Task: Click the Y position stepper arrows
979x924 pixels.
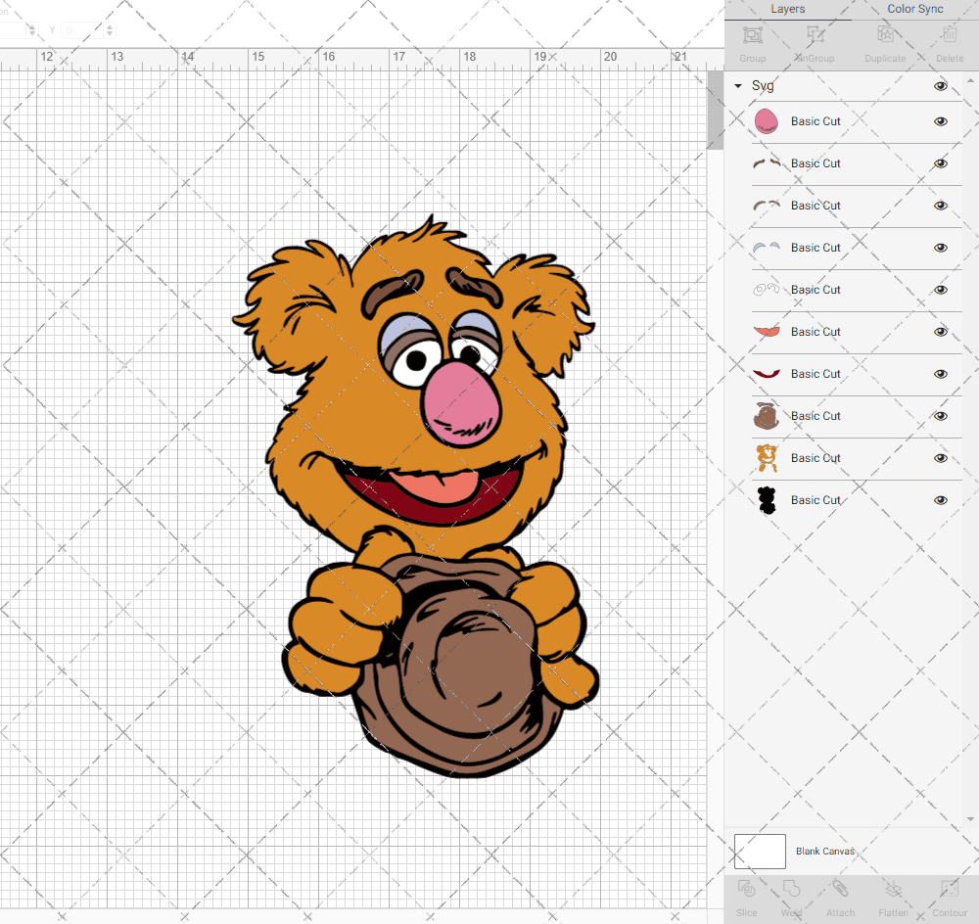Action: (110, 30)
